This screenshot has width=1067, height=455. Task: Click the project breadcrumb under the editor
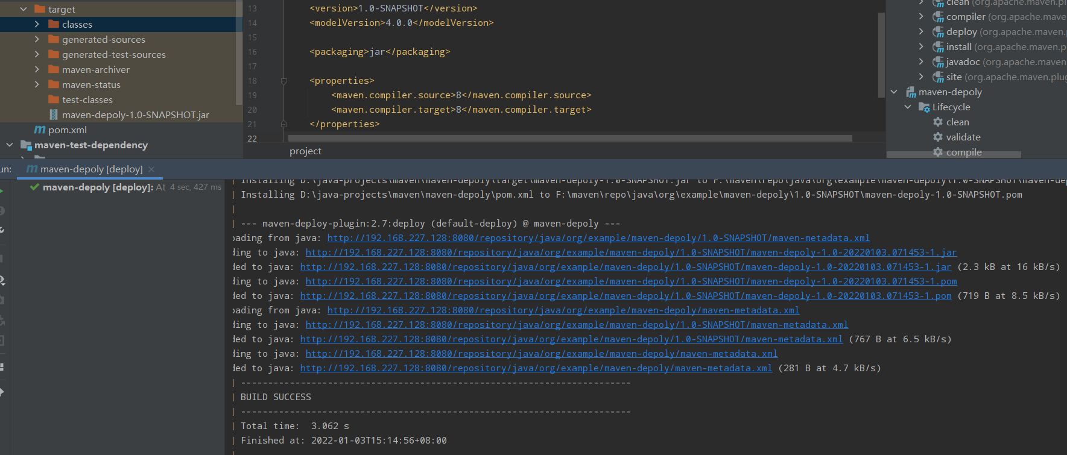(x=305, y=151)
